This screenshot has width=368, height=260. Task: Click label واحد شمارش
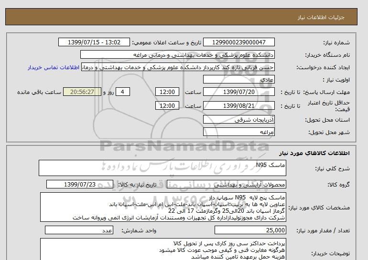[x=139, y=231]
